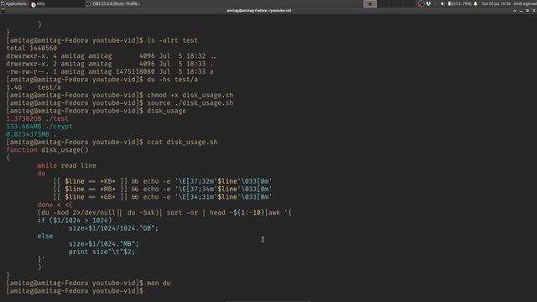This screenshot has height=302, width=537.
Task: Click the 'else' keyword in awk script
Action: (45, 236)
